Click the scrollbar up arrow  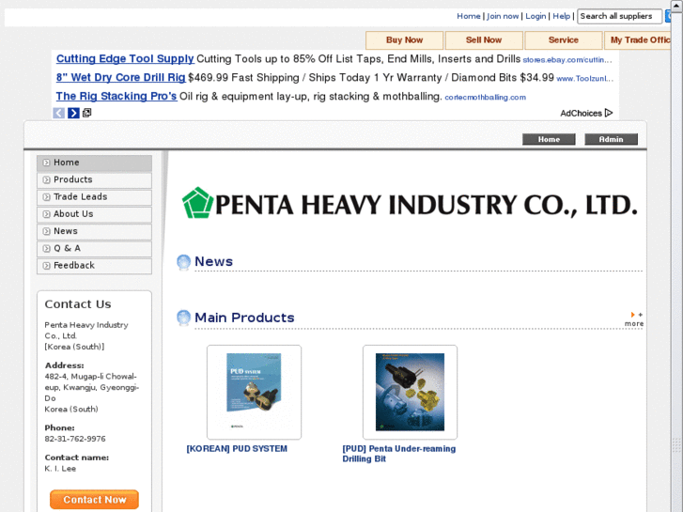[676, 6]
